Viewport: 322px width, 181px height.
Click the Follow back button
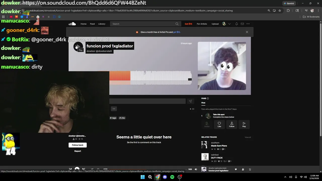pyautogui.click(x=77, y=145)
